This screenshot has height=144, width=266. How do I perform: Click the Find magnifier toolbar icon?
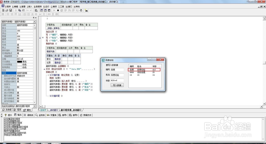[x=36, y=10]
